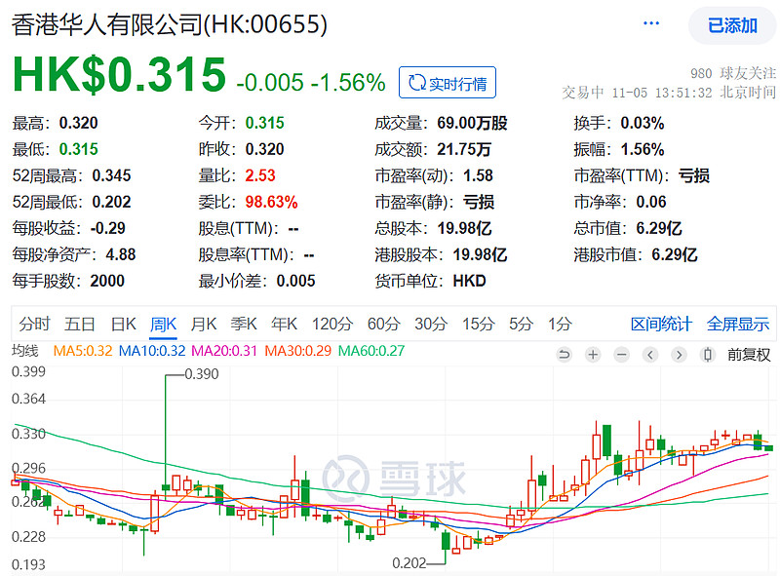780x576 pixels.
Task: Refresh via the 实时行情 button
Action: 448,83
